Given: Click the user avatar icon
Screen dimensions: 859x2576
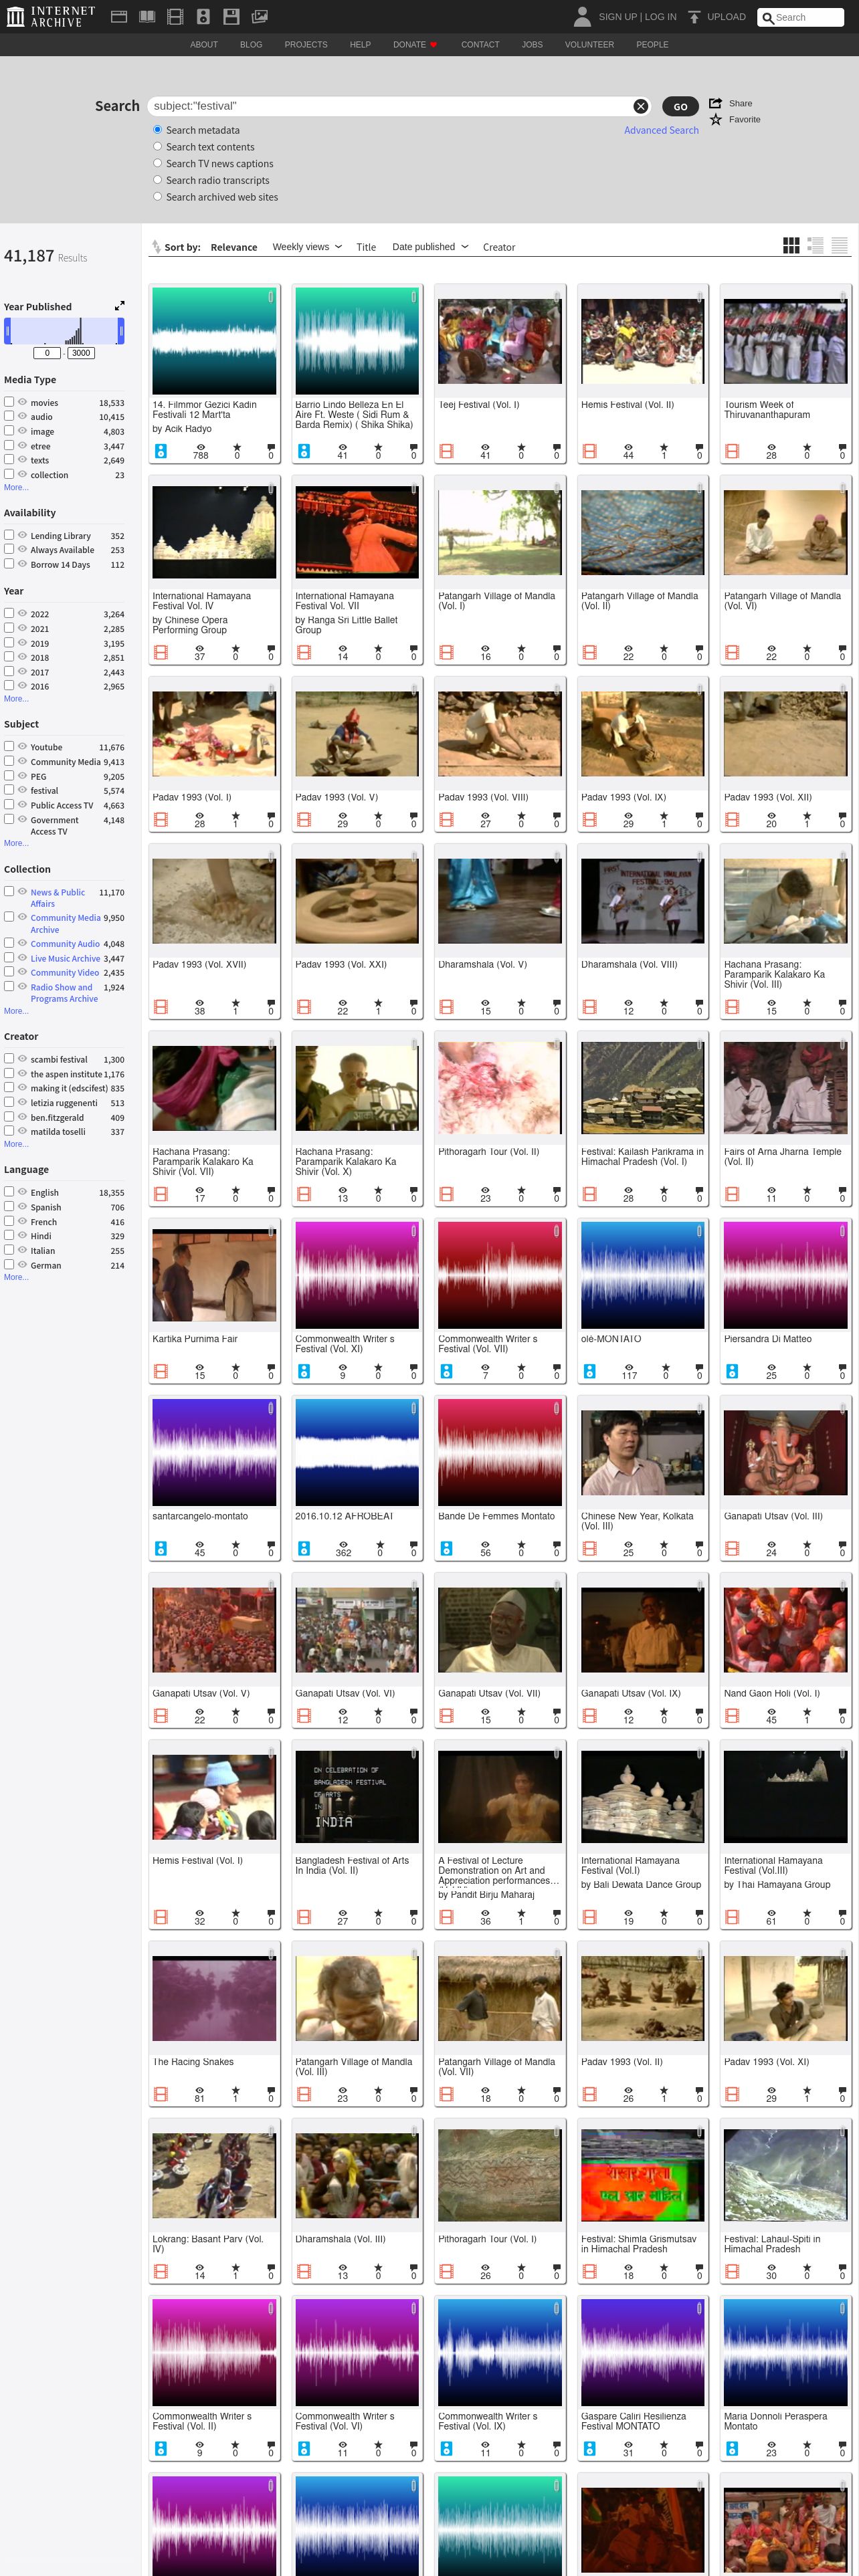Looking at the screenshot, I should [x=582, y=16].
